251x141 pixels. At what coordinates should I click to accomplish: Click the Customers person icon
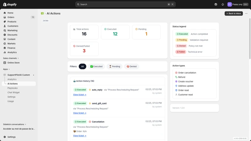coord(5,26)
